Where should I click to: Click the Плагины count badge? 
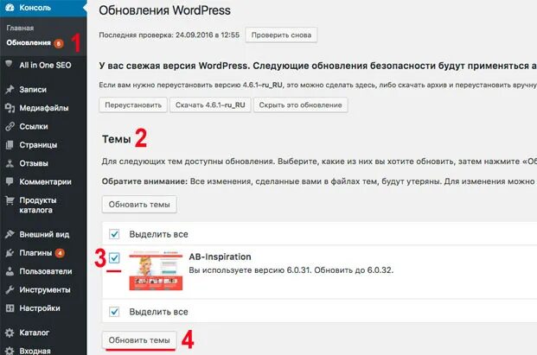[x=60, y=253]
